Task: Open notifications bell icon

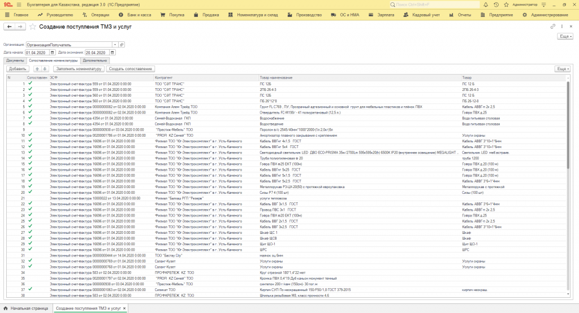Action: [x=486, y=5]
